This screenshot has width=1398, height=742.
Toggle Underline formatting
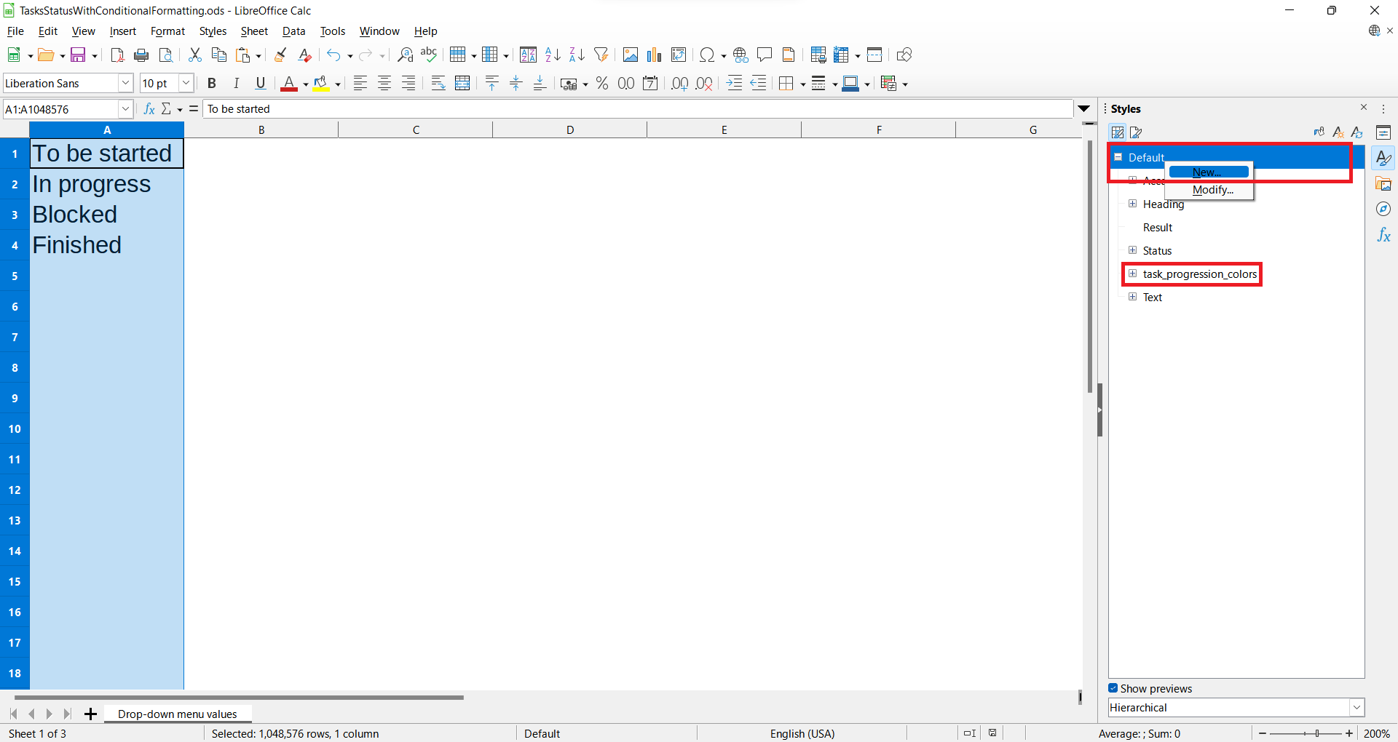pos(261,84)
